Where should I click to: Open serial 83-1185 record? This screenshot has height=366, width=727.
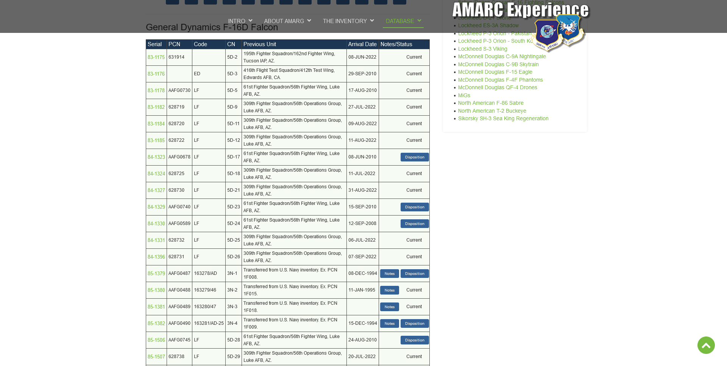pos(156,140)
